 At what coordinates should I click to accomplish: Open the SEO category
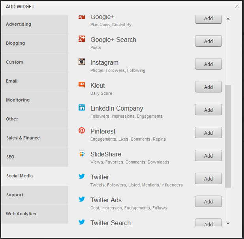(35, 157)
